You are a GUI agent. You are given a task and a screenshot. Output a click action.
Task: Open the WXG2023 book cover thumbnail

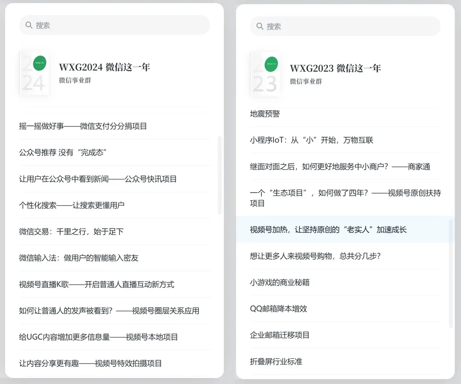(265, 74)
